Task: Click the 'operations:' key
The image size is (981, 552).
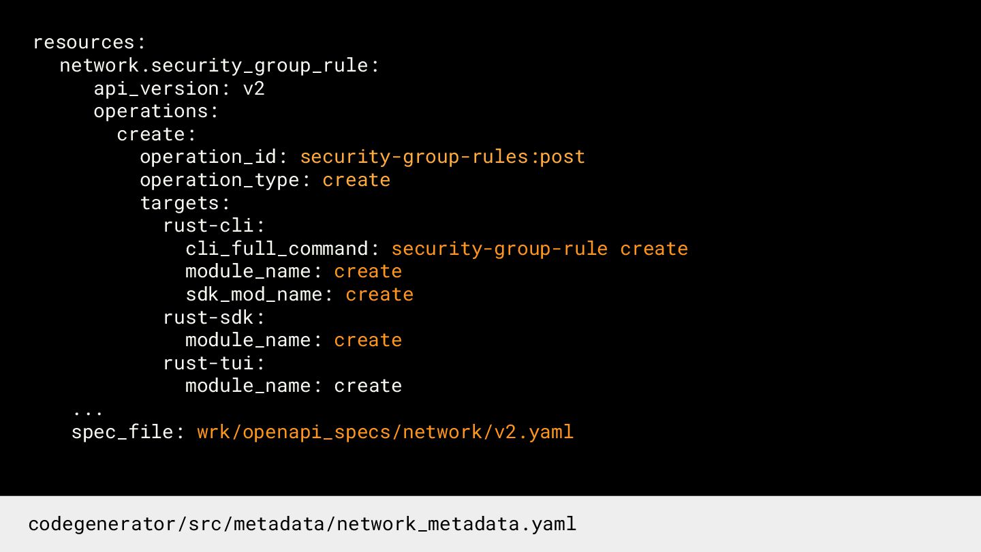Action: click(156, 111)
